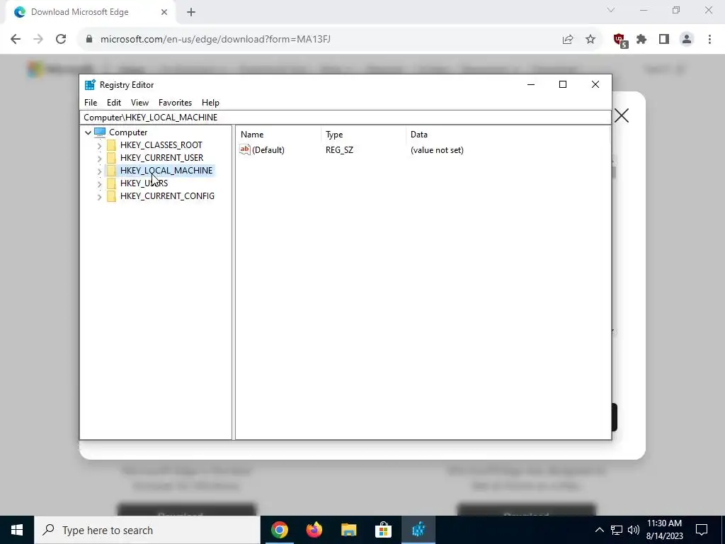Click the (Default) string value icon
This screenshot has width=725, height=544.
(244, 149)
